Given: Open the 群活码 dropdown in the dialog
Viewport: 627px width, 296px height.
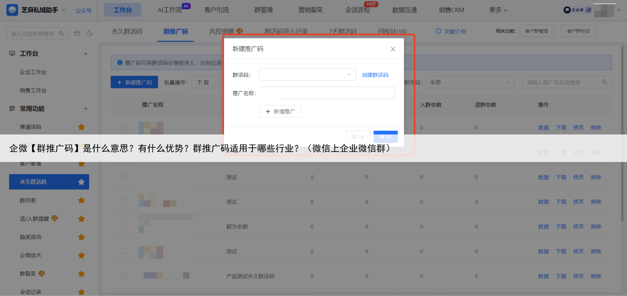Looking at the screenshot, I should (307, 75).
